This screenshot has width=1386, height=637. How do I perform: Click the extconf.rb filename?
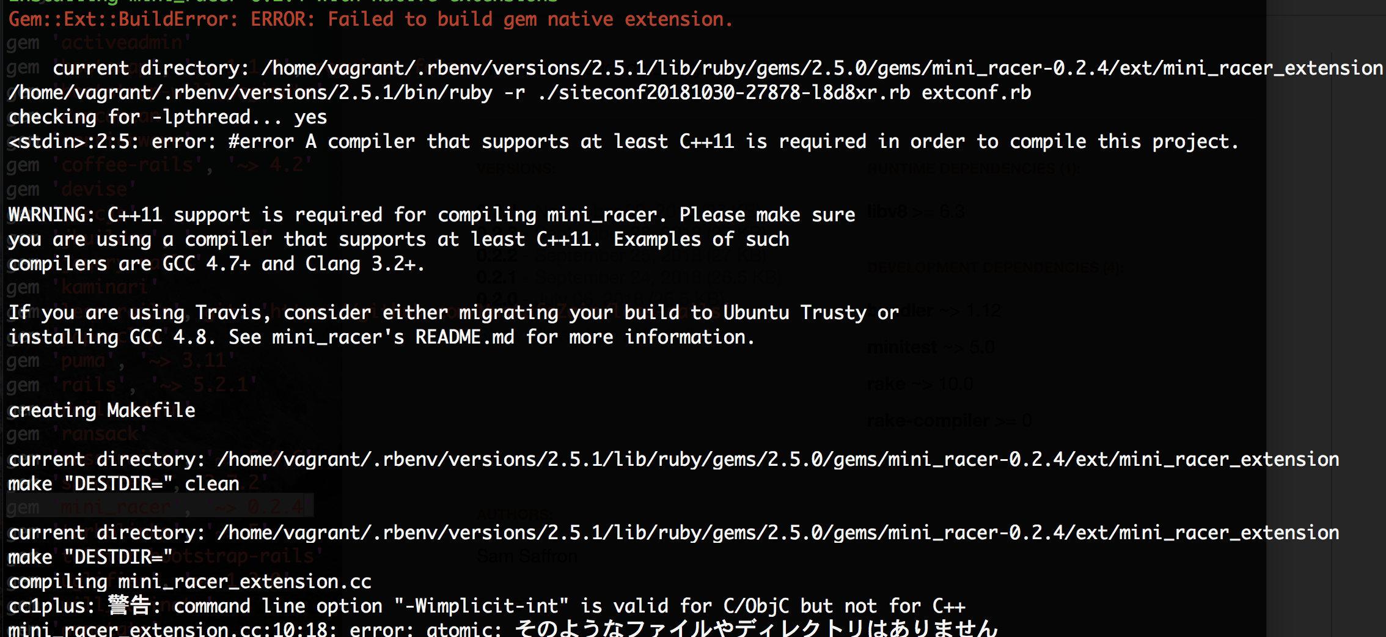tap(976, 93)
